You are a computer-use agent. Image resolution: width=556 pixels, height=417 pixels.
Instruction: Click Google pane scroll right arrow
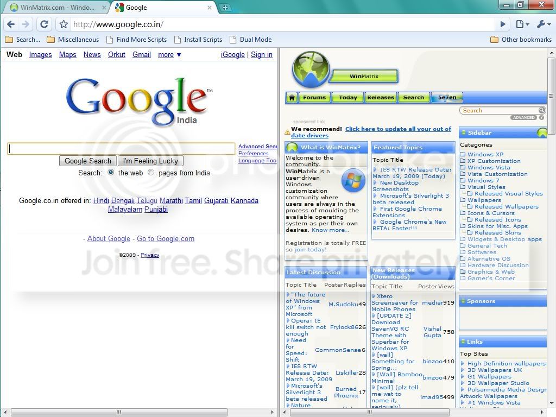273,413
